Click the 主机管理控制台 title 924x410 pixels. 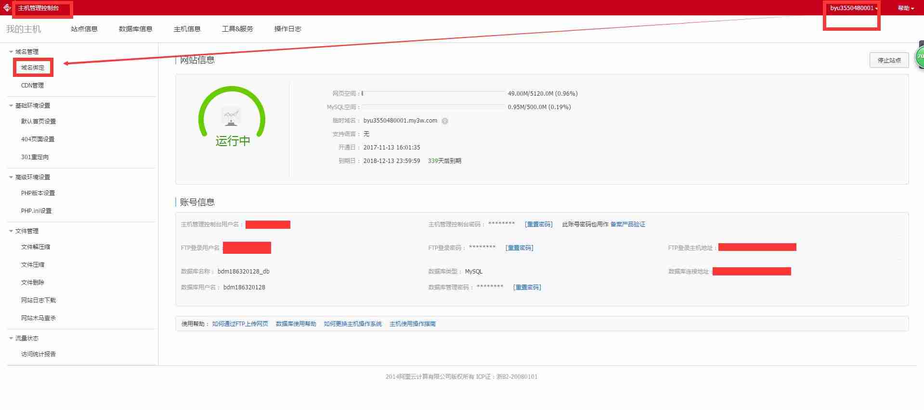(39, 8)
